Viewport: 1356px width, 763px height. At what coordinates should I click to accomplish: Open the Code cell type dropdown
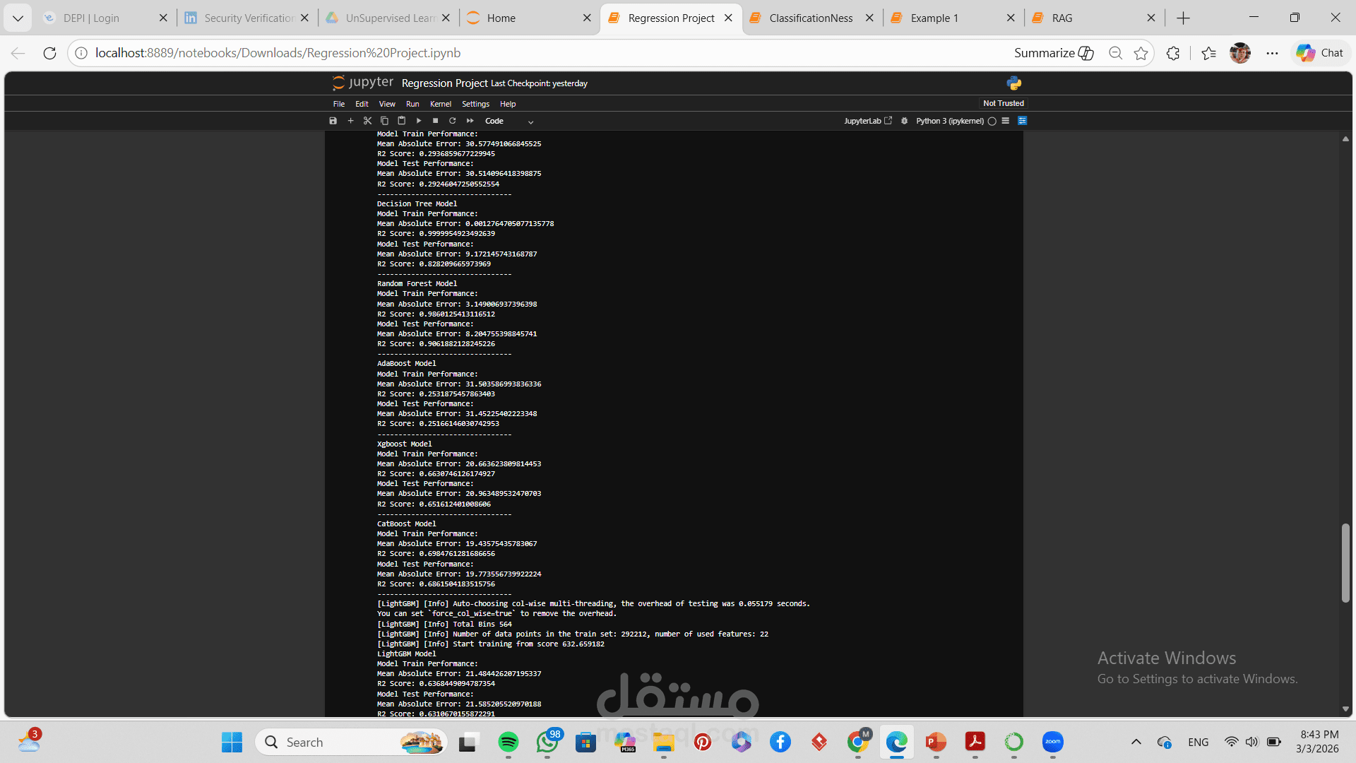point(509,121)
